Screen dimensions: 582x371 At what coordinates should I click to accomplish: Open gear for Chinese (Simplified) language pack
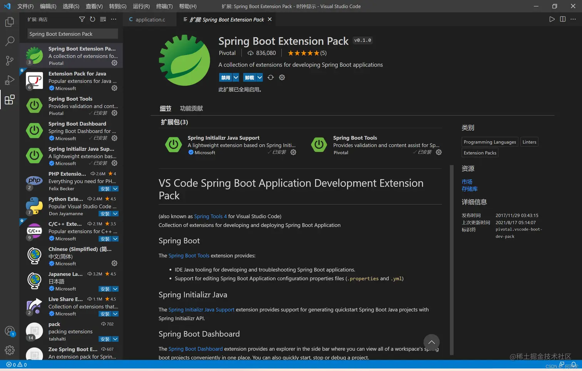(114, 264)
